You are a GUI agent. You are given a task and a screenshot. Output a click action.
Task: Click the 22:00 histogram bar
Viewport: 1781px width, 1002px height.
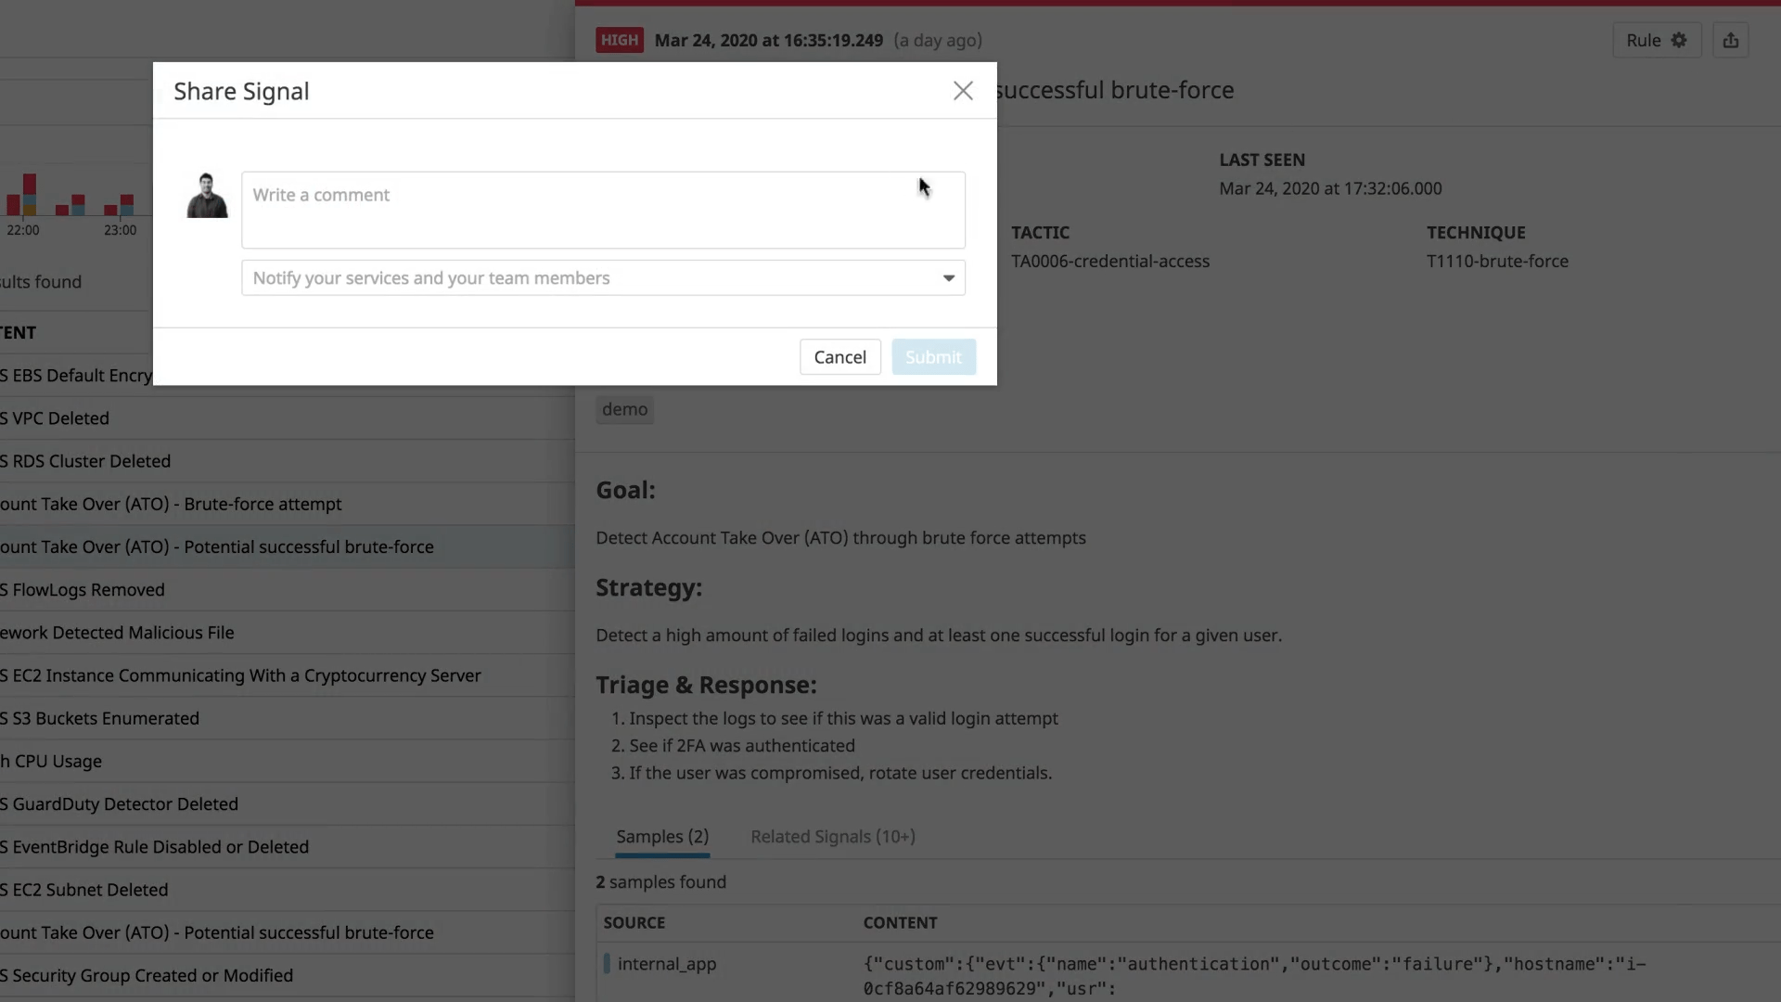30,195
